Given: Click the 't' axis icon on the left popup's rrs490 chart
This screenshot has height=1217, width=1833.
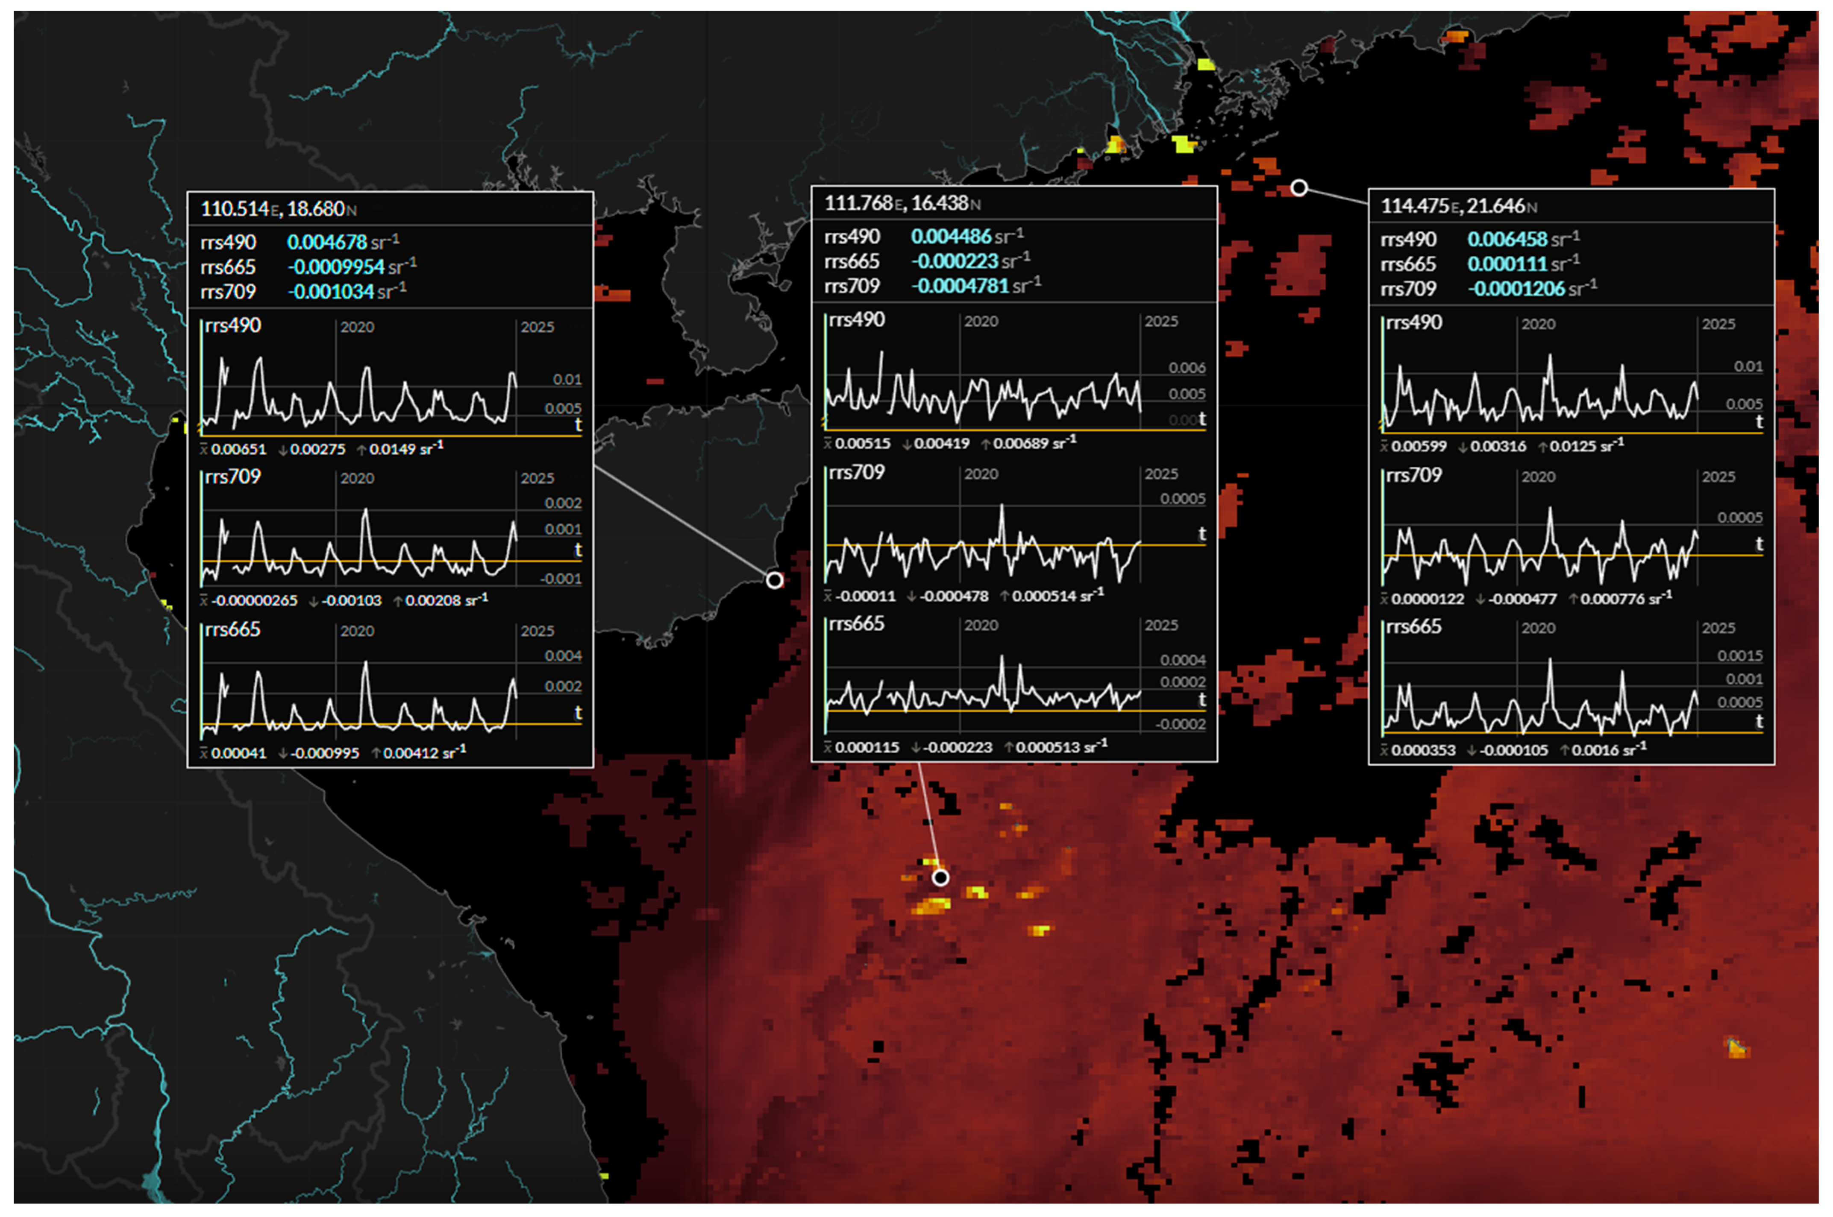Looking at the screenshot, I should (x=578, y=424).
